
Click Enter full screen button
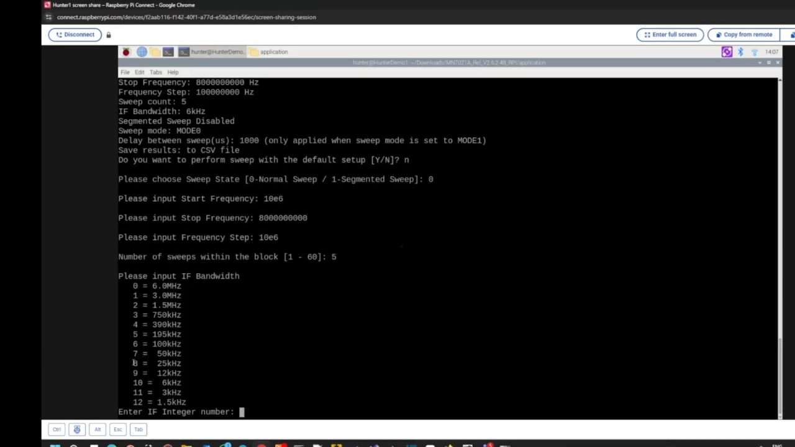670,35
